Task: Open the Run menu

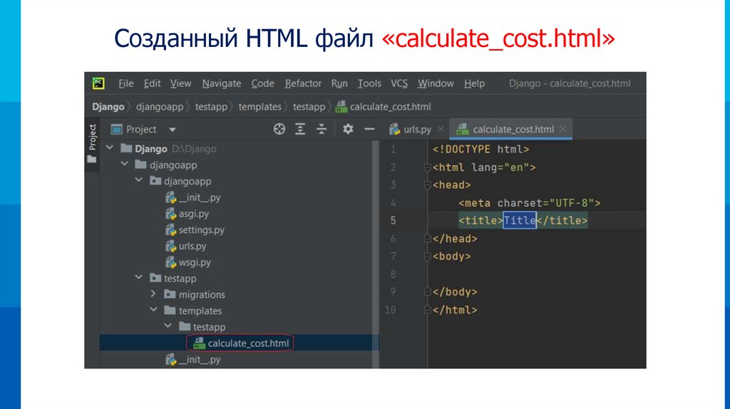Action: click(339, 83)
